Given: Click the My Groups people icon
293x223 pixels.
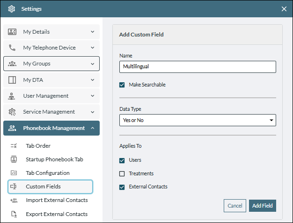Looking at the screenshot, I should pos(12,64).
